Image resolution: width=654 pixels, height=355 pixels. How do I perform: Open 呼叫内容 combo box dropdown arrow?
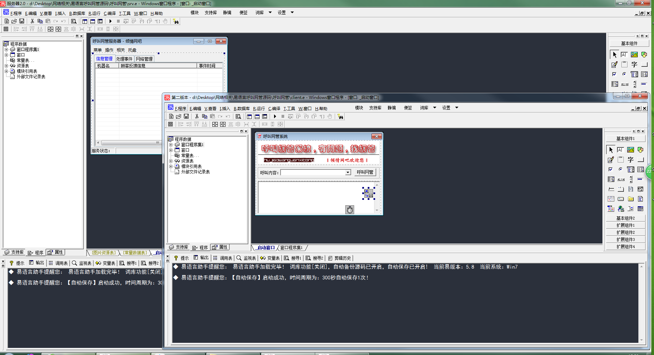348,172
